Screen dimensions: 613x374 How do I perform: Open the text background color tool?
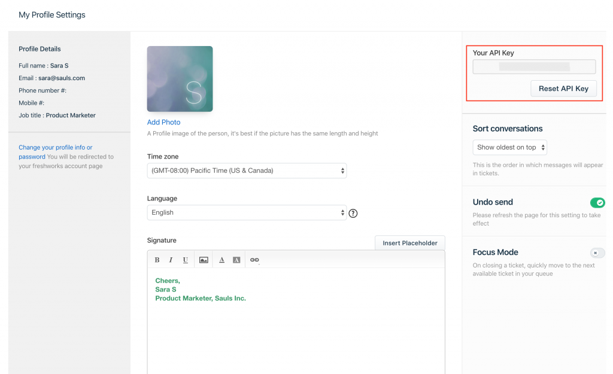click(x=236, y=260)
